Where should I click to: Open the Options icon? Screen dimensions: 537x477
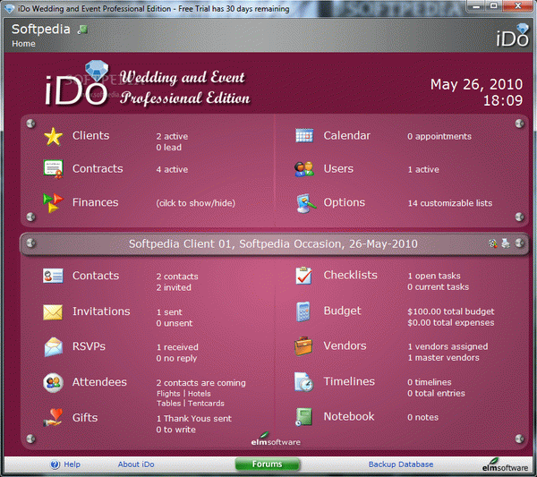pyautogui.click(x=305, y=203)
